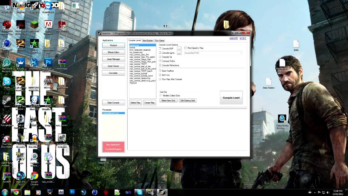The height and width of the screenshot is (196, 348).
Task: Open the Play Ghost Recon desktop shortcut
Action: coord(7,66)
